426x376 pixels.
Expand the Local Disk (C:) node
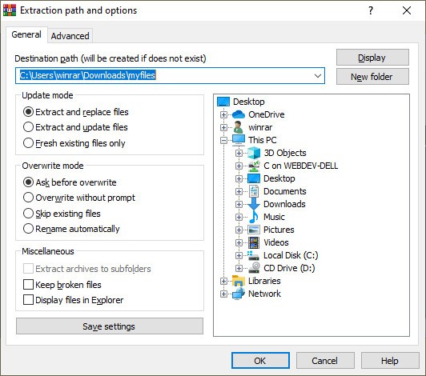click(239, 255)
